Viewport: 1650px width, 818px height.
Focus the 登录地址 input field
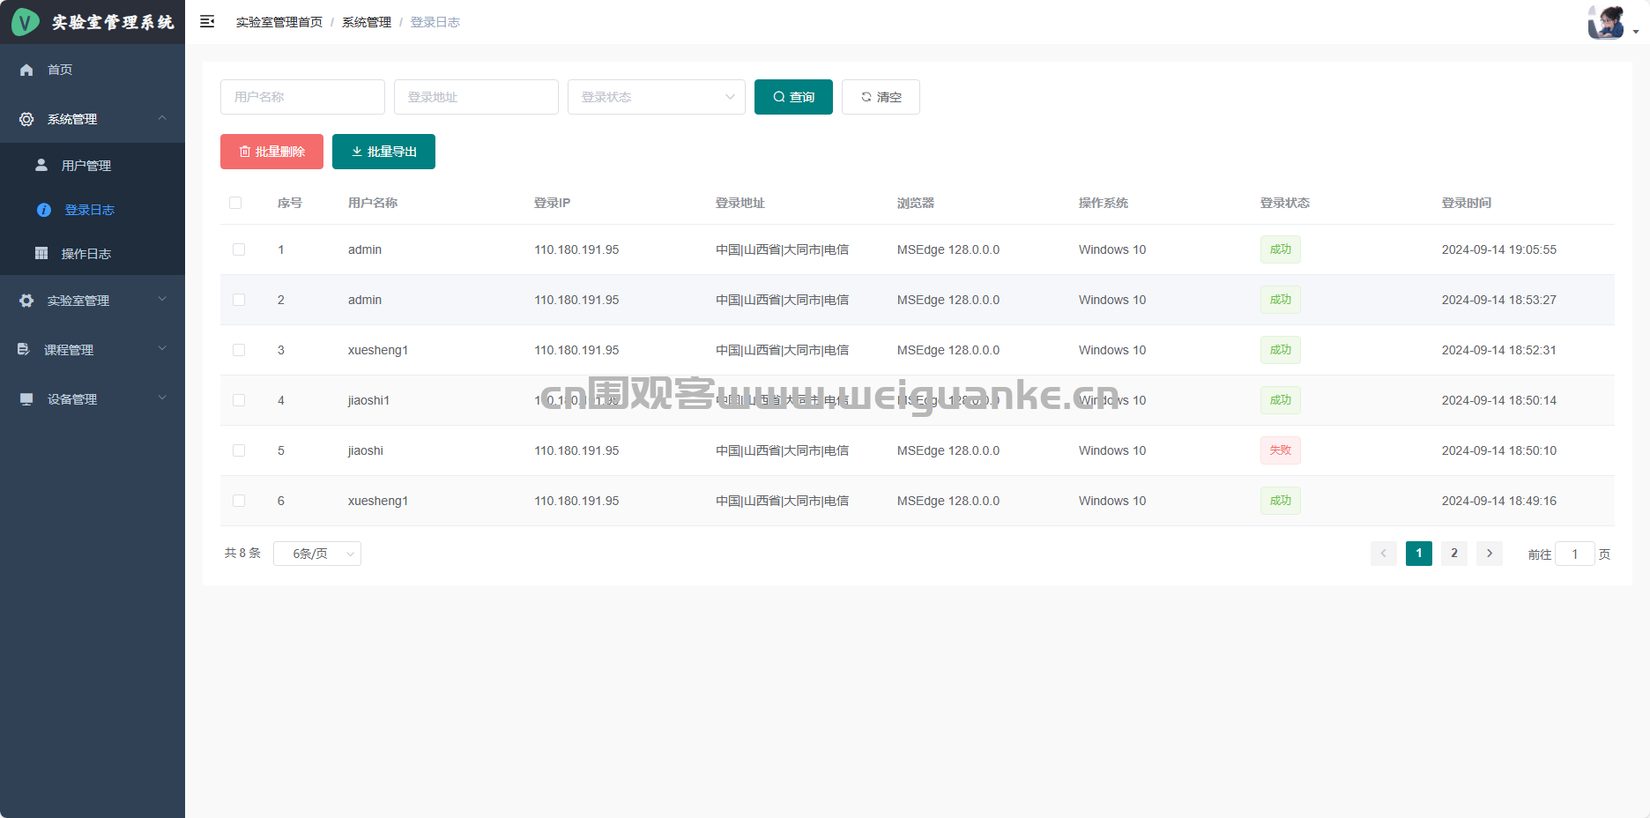tap(476, 97)
